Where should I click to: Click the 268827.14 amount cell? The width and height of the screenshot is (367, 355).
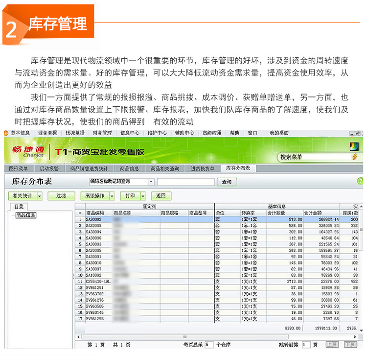coord(321,219)
